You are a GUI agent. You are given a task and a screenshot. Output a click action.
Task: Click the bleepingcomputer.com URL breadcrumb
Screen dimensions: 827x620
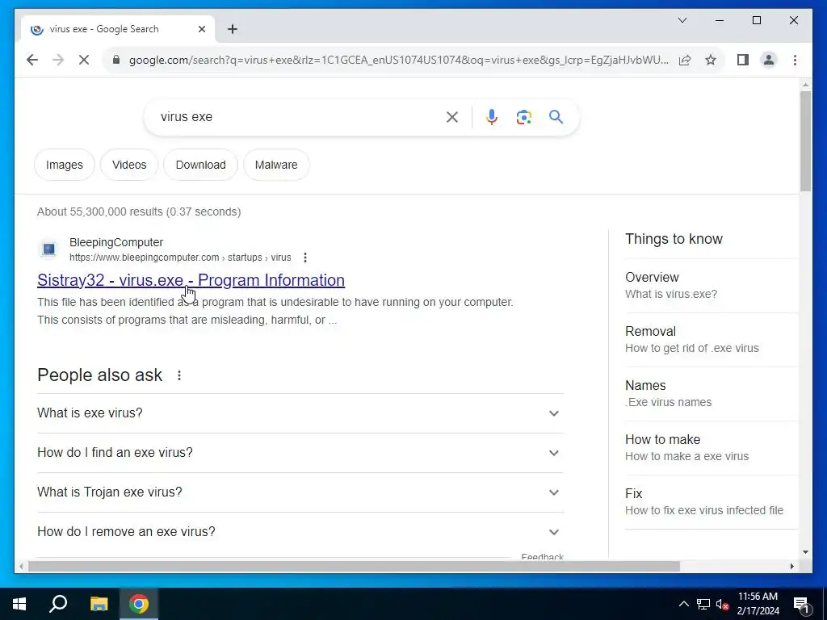coord(180,258)
